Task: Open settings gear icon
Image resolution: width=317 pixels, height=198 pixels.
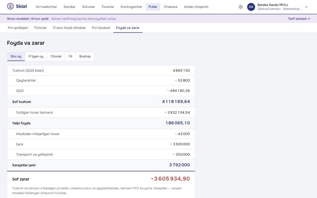Action: coord(241,7)
